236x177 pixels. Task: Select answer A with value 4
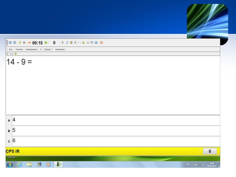[x=116, y=120]
